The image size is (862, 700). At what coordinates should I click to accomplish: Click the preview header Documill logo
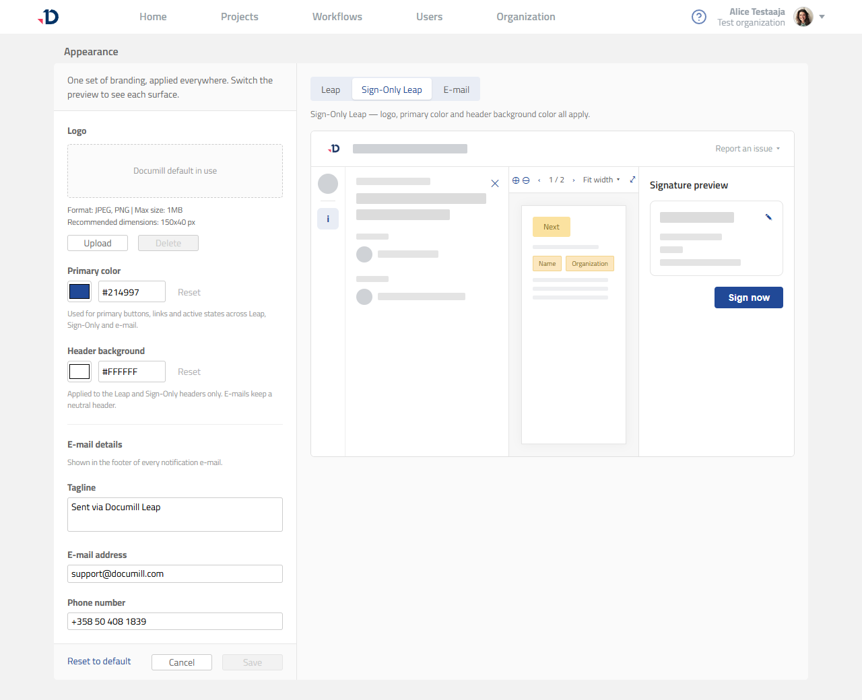tap(334, 149)
